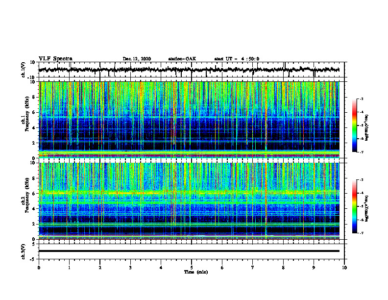Click the "ch.1(V)" waveform axis label
The image size is (388, 300).
coord(24,70)
